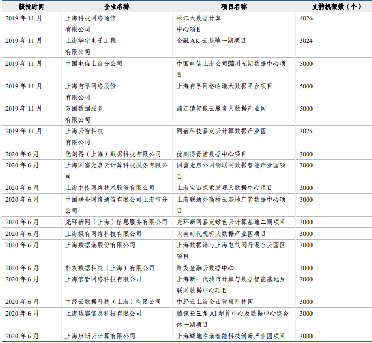372x343 pixels.
Task: Click 5000 in the 中国电信上海分公司 row
Action: click(306, 64)
